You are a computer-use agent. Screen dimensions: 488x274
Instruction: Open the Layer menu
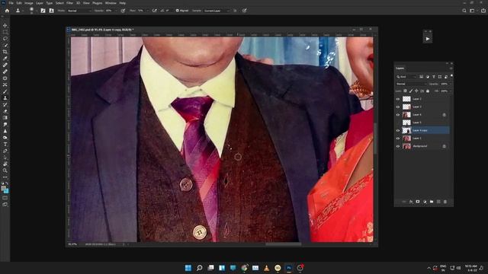(x=40, y=3)
